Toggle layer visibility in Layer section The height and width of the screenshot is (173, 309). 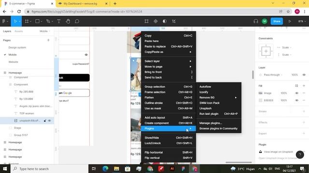(304, 75)
